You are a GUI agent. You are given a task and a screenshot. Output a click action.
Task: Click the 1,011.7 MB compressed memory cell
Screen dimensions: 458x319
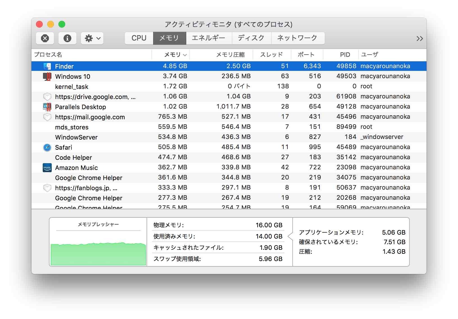click(233, 107)
